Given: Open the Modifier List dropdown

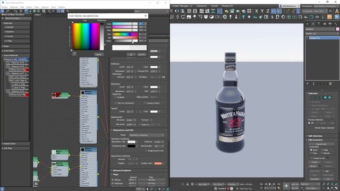Looking at the screenshot, I should tap(322, 33).
